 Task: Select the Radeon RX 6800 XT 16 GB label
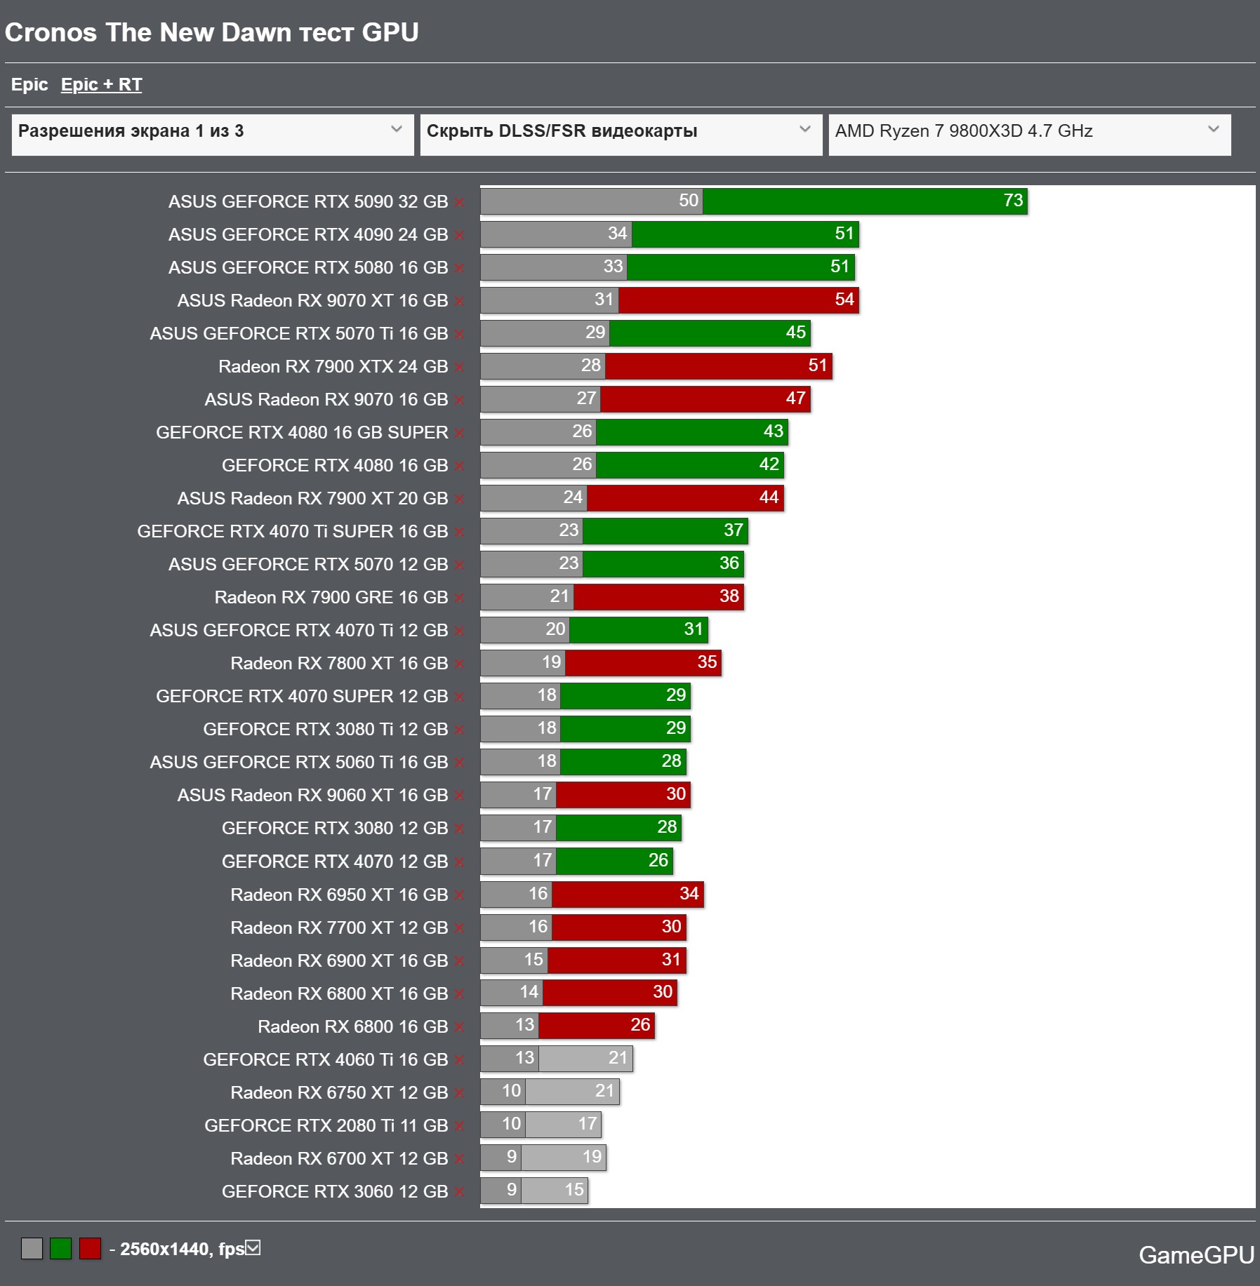(x=339, y=994)
